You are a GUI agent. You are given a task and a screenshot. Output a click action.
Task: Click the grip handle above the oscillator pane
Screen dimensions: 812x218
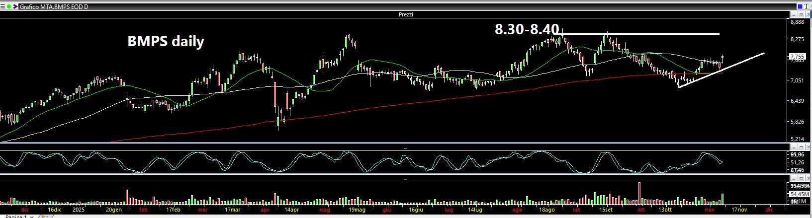pyautogui.click(x=406, y=148)
